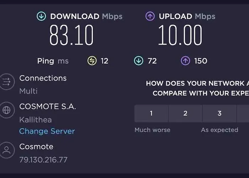Screen dimensions: 249x178
Task: Select rating 2 in the survey
Action: click(185, 114)
